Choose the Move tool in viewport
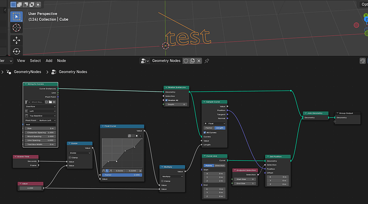This screenshot has height=204, width=368. 17,40
